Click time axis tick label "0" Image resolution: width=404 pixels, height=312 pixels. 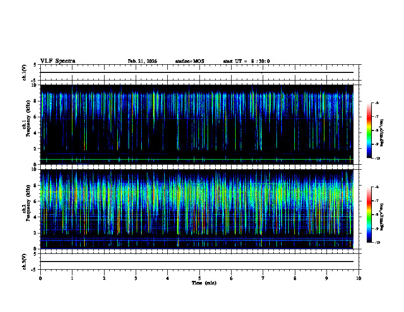(x=40, y=278)
